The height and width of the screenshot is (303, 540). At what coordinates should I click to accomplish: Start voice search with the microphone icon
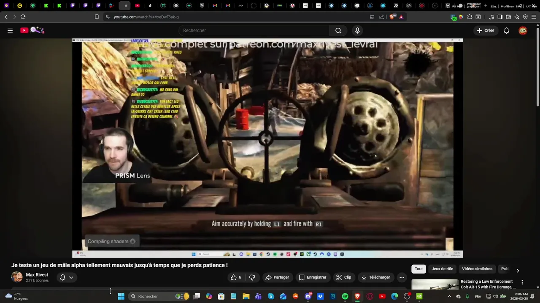tap(357, 30)
